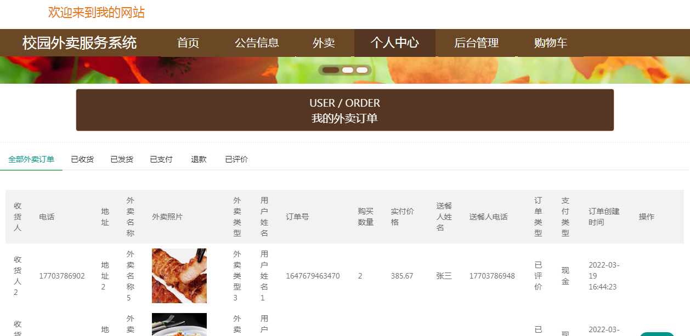This screenshot has width=690, height=336.
Task: Click the 操作 column header
Action: tap(647, 217)
